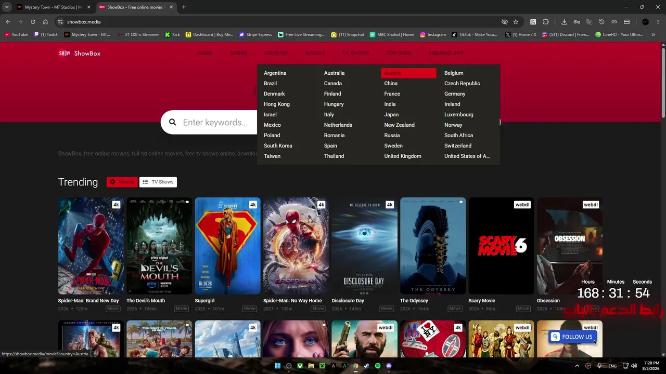Open the Disclosure Day poster

click(364, 246)
